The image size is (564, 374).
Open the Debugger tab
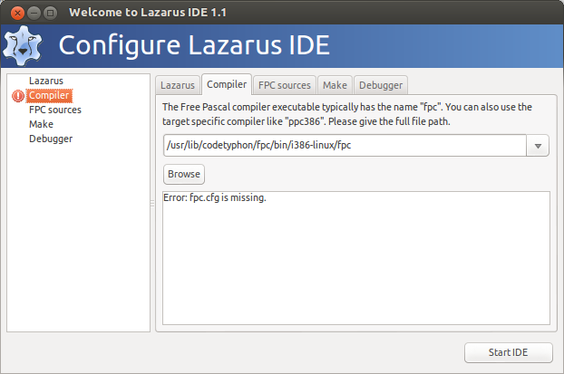tap(381, 85)
